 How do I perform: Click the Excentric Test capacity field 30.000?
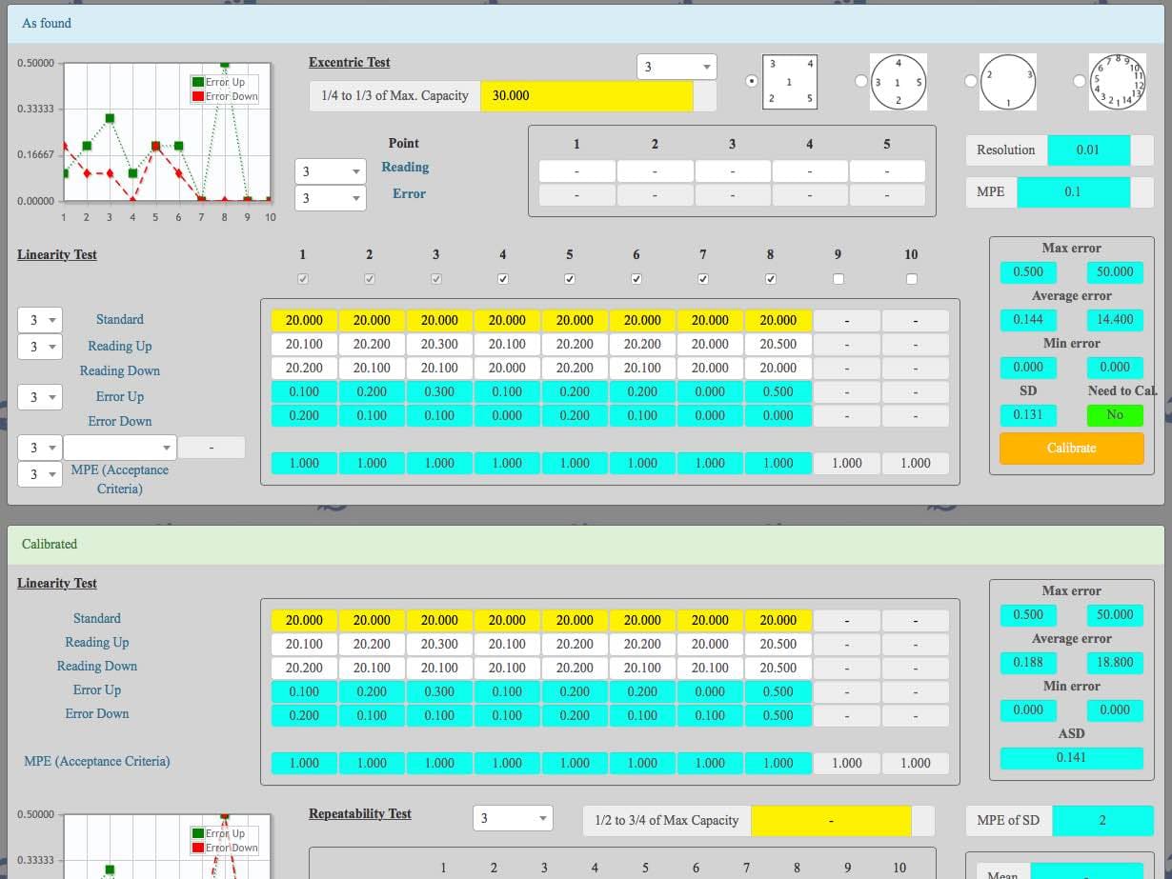click(586, 95)
